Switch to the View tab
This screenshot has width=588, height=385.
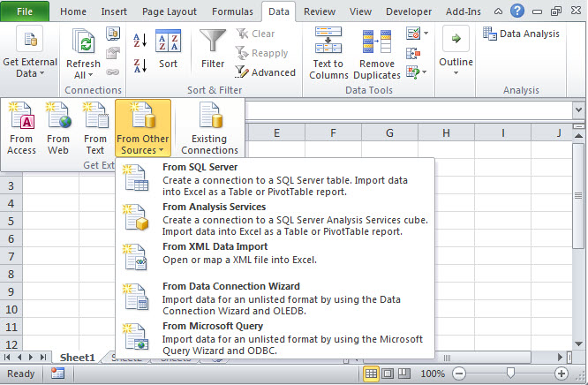360,11
